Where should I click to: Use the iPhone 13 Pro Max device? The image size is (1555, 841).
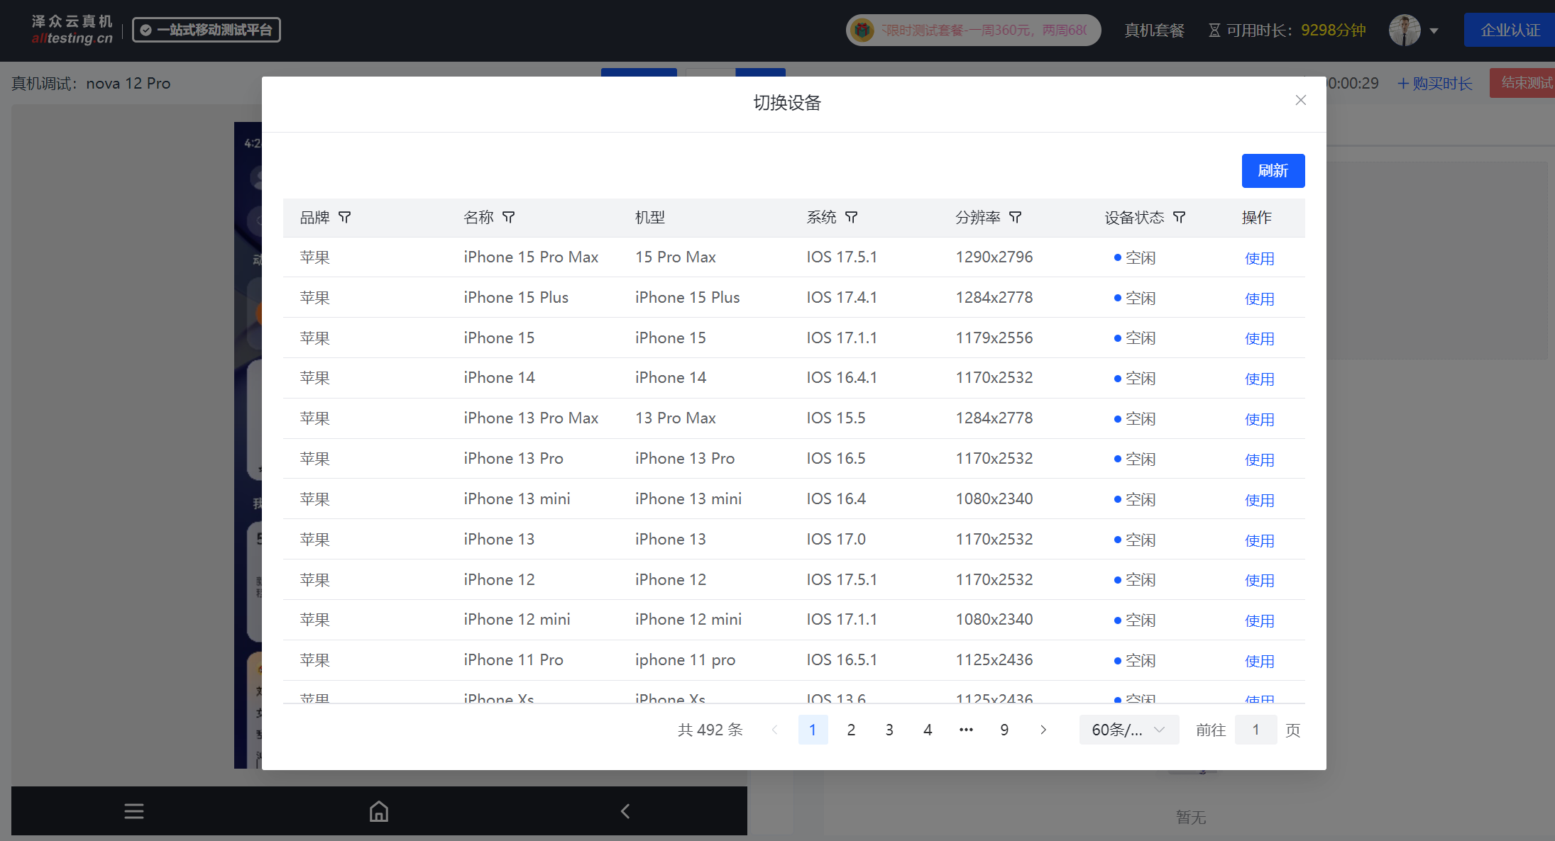click(x=1260, y=419)
